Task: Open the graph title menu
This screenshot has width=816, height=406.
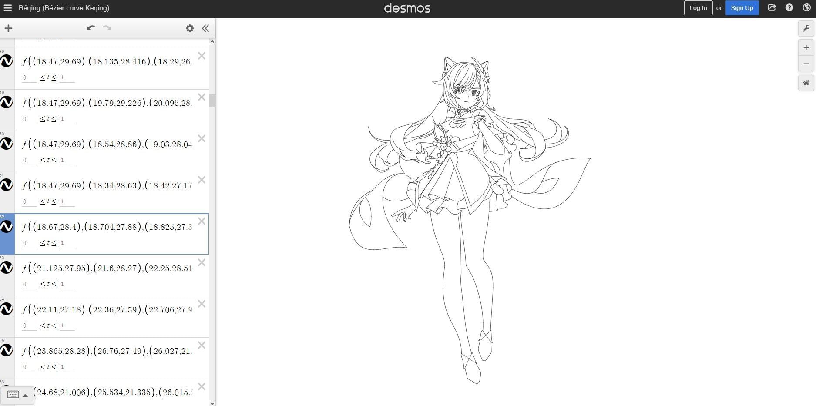Action: click(64, 8)
